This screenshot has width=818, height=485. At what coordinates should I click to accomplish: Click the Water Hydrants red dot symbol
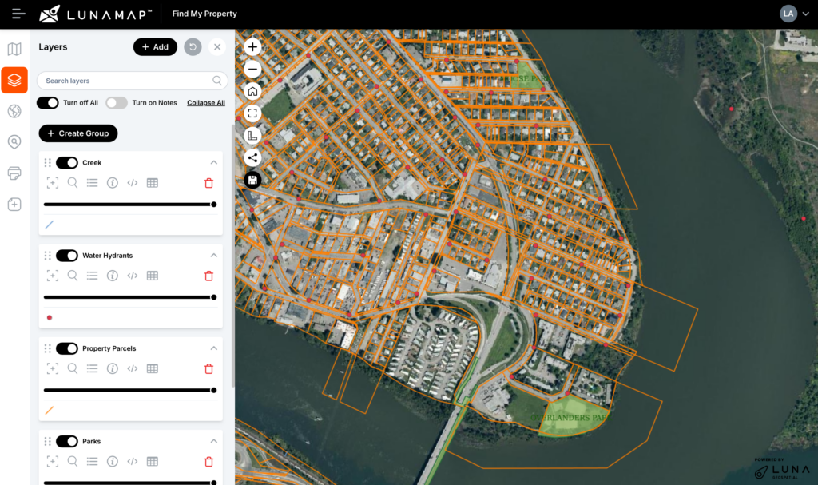tap(50, 317)
